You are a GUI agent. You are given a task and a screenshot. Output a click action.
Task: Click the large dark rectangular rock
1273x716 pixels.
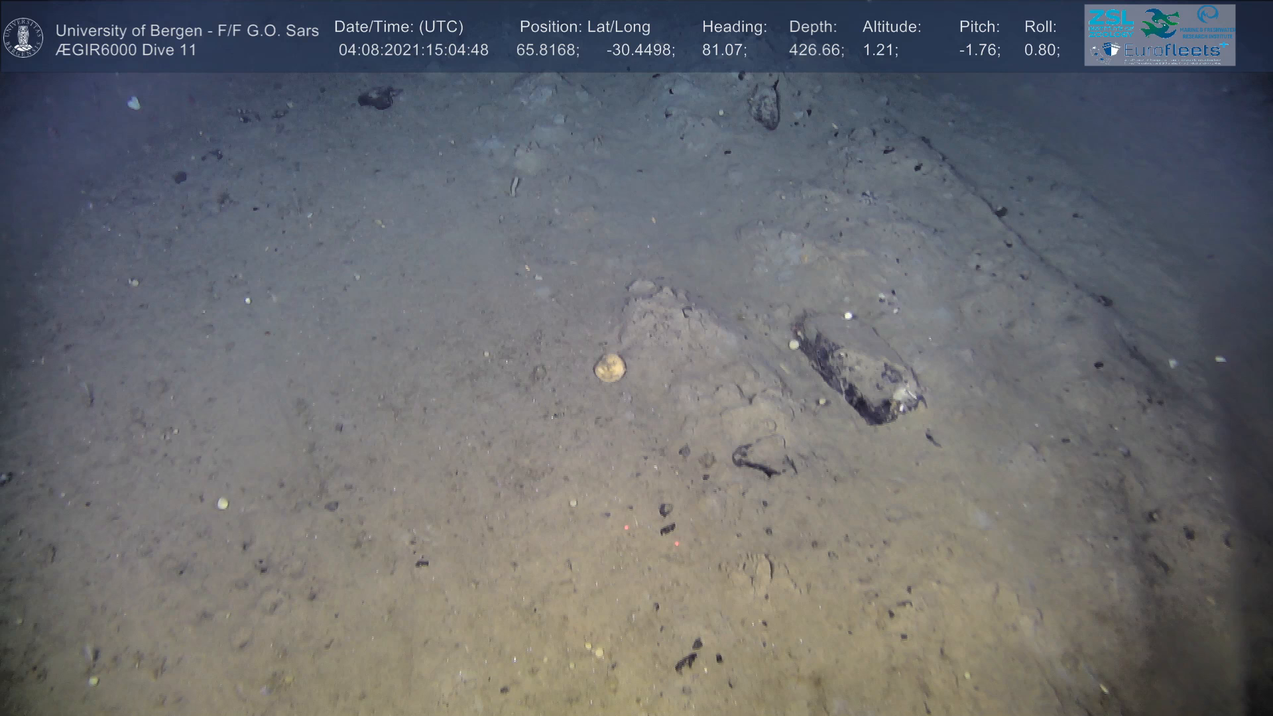coord(859,367)
